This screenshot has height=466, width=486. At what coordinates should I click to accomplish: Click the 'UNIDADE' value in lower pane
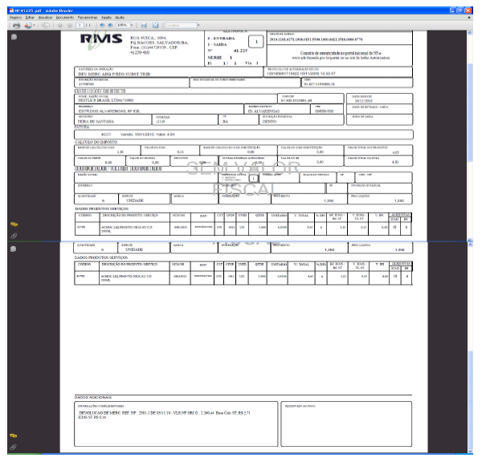[x=134, y=249]
